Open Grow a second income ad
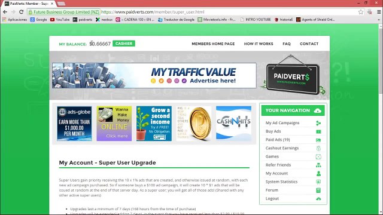383x215 pixels. tap(154, 124)
